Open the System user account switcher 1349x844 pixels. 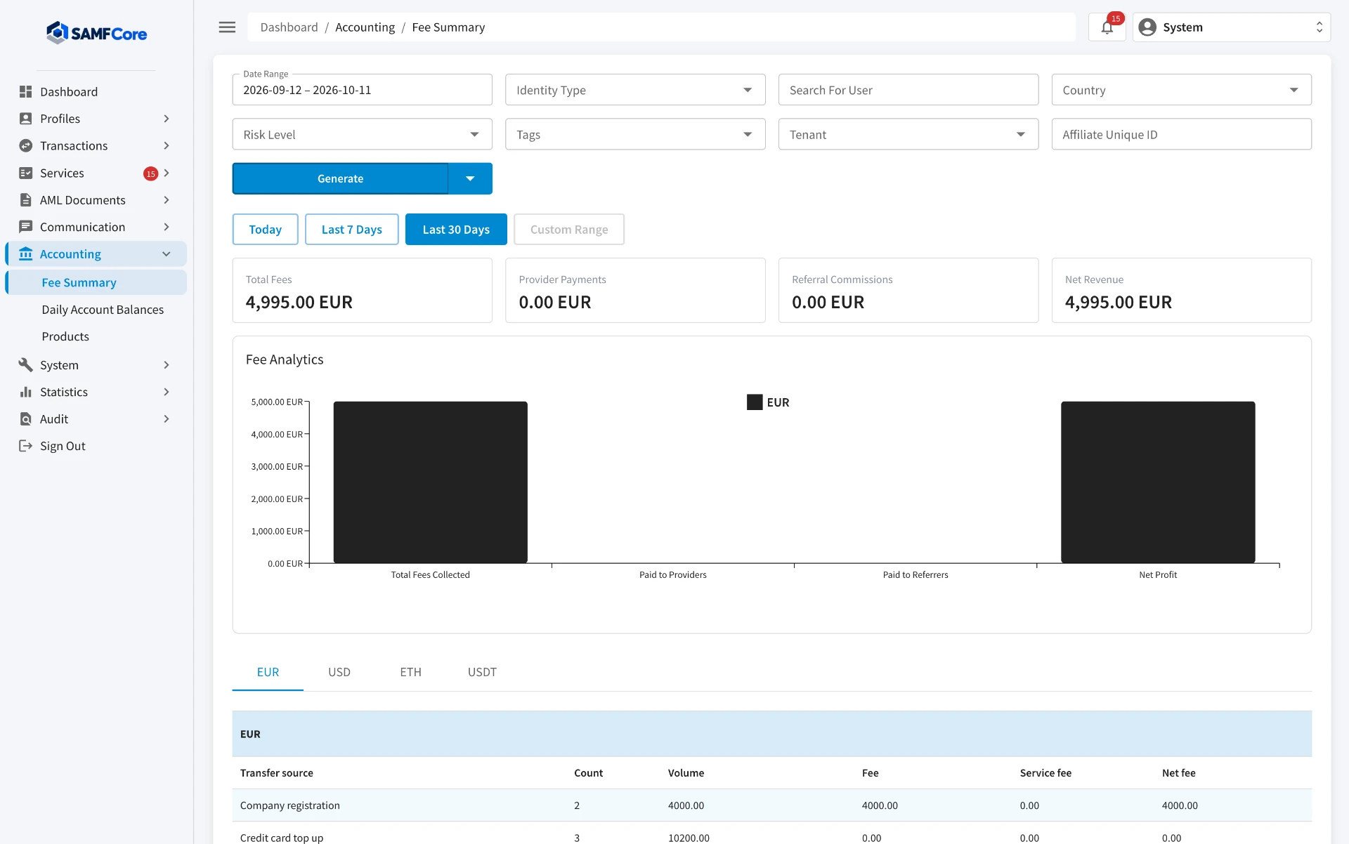[x=1232, y=27]
